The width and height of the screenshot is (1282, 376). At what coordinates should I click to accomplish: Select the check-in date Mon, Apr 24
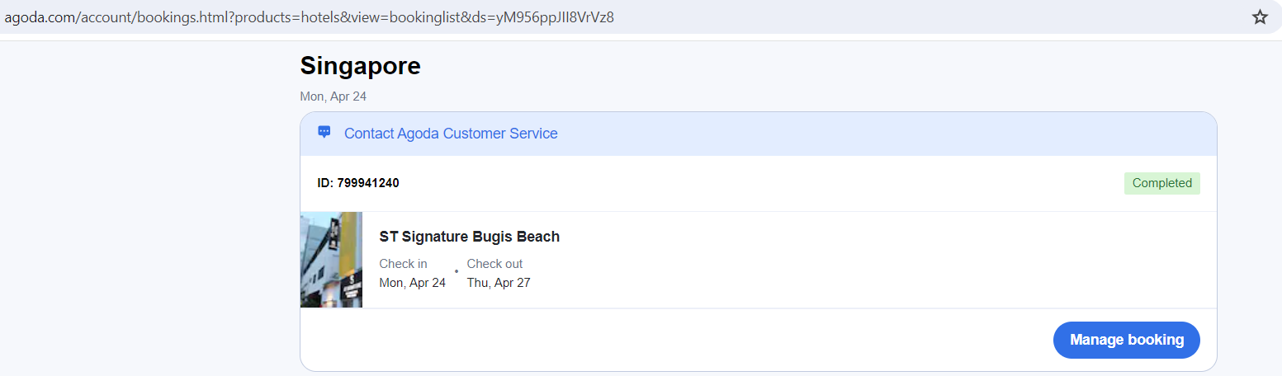[412, 283]
